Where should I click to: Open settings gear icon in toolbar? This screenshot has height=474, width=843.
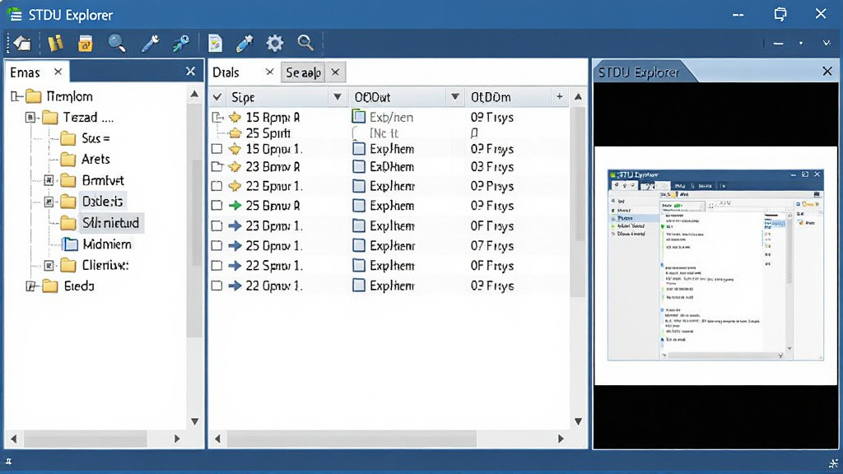point(275,43)
